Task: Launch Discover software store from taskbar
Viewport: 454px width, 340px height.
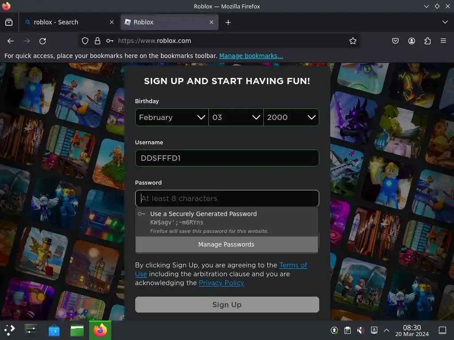Action: 54,330
